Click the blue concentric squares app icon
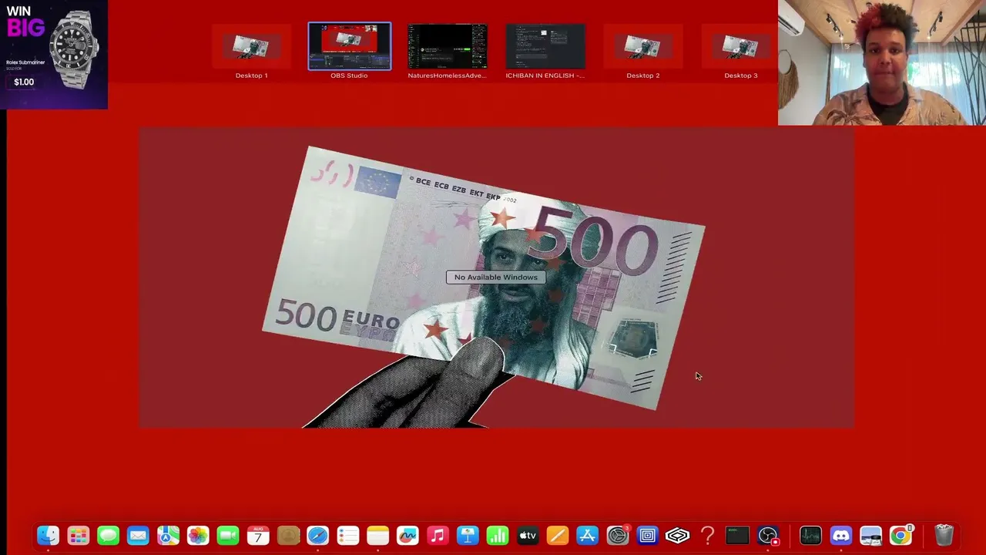The width and height of the screenshot is (986, 555). 648,536
